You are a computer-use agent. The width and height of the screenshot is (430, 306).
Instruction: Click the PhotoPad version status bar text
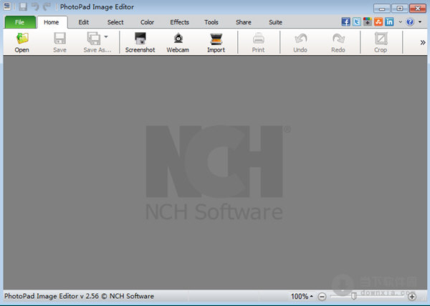79,296
